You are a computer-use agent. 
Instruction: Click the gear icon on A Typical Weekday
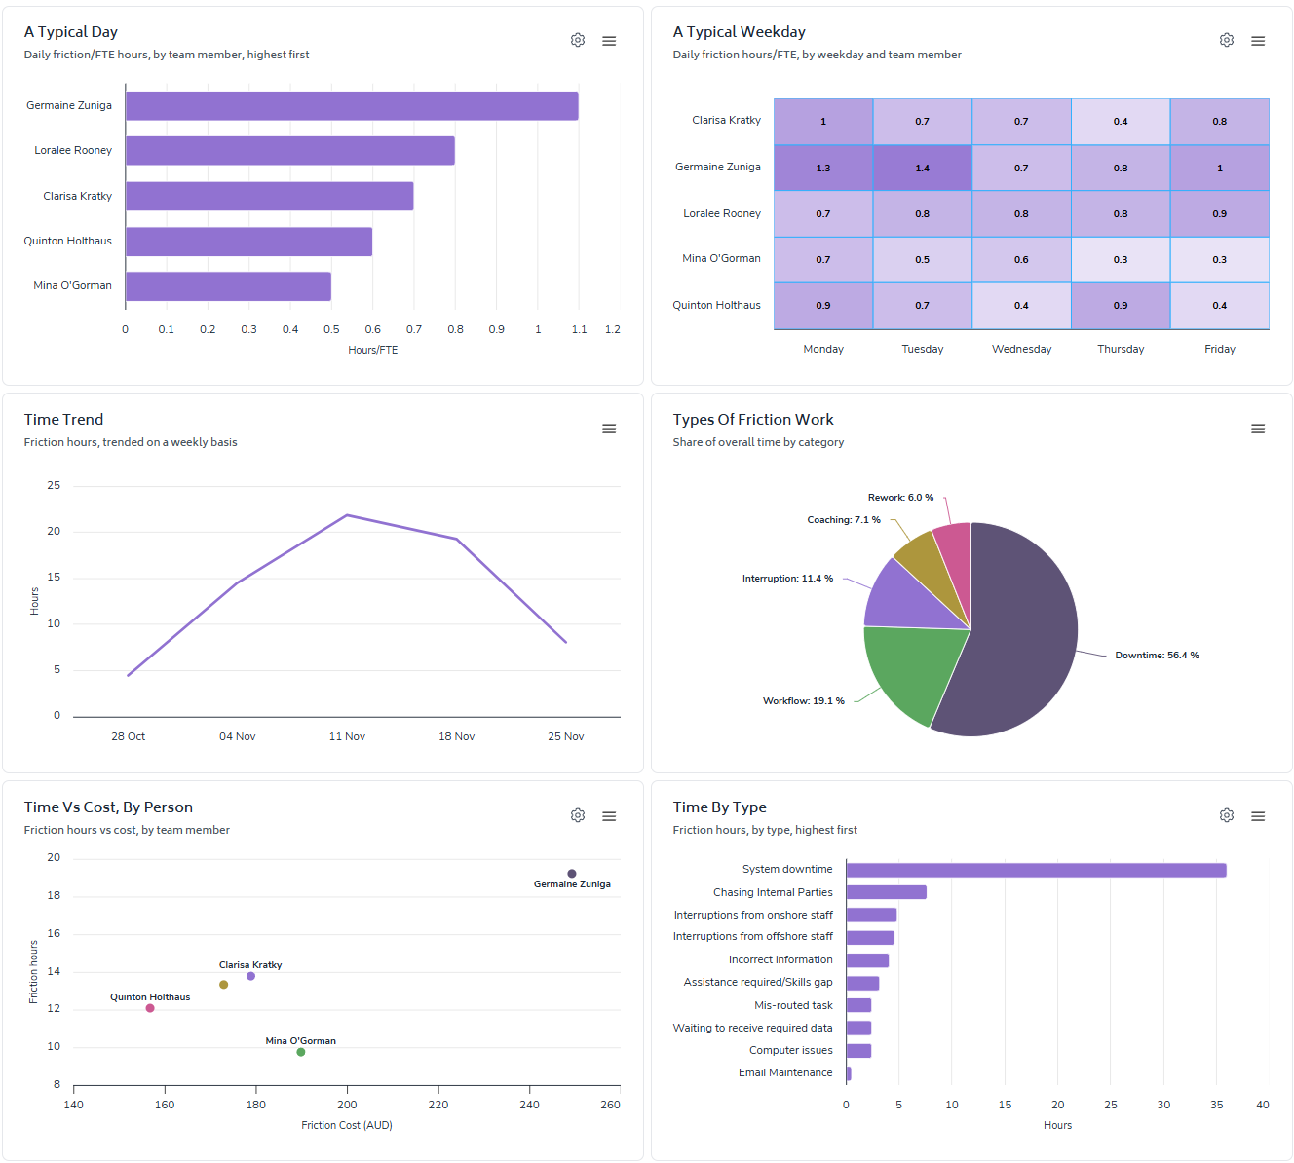(x=1227, y=40)
